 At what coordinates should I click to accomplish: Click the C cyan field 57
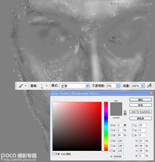pos(142,141)
